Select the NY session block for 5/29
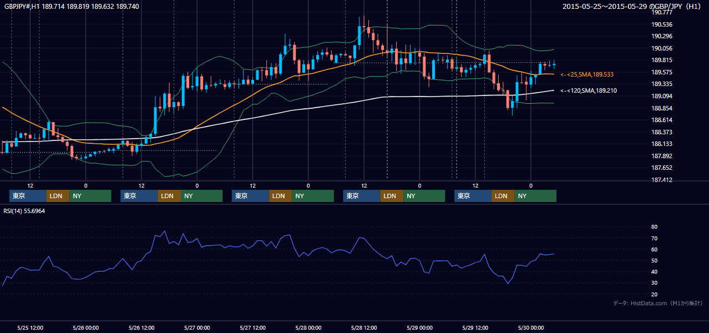 (x=535, y=196)
